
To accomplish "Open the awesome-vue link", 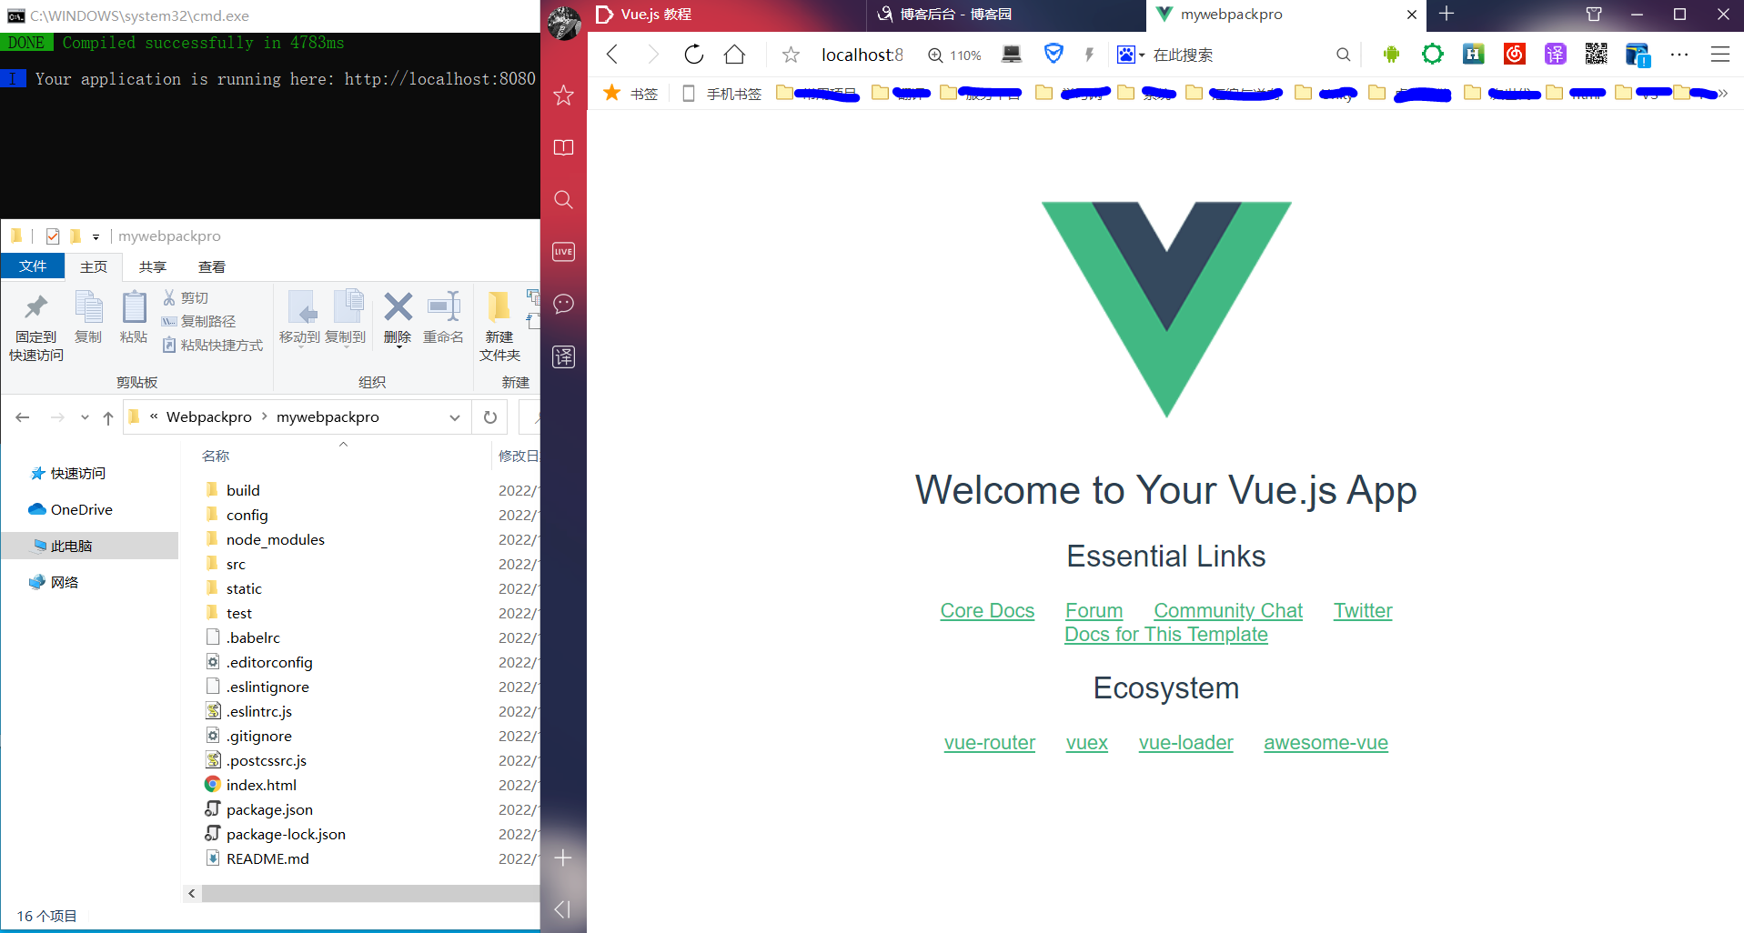I will [1326, 743].
